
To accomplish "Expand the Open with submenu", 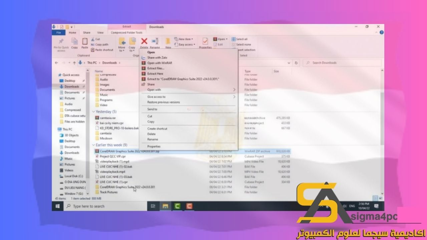I will pyautogui.click(x=188, y=90).
